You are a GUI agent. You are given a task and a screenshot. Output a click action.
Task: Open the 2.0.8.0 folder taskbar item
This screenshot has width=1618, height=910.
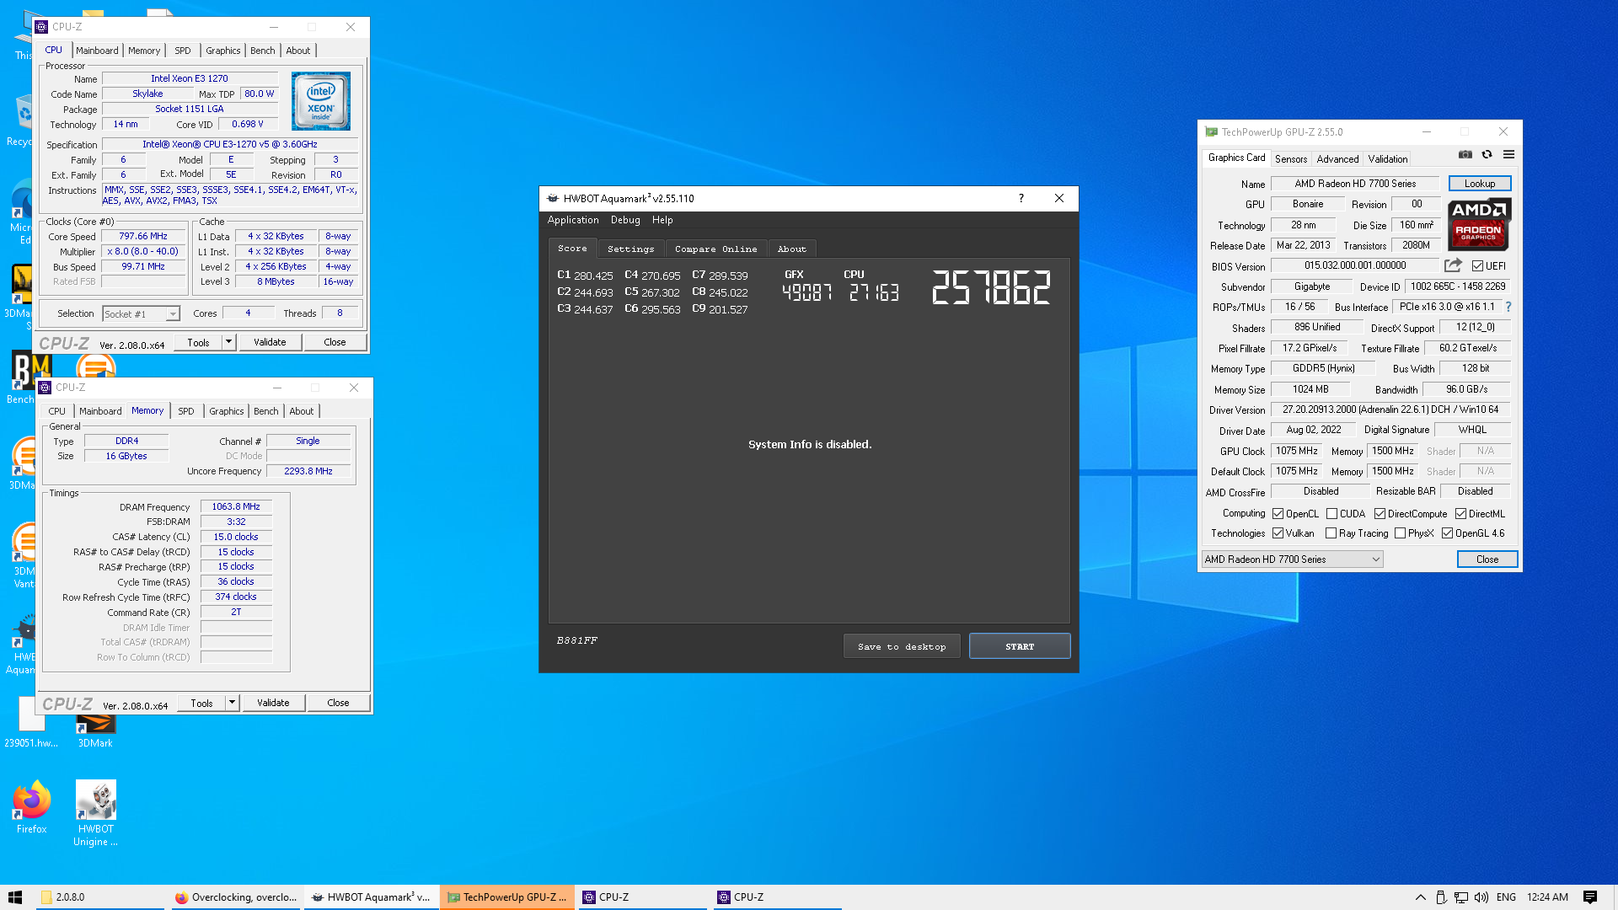(100, 897)
